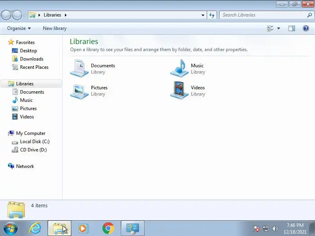Open Desktop under Favorites
The width and height of the screenshot is (315, 236).
pyautogui.click(x=24, y=51)
